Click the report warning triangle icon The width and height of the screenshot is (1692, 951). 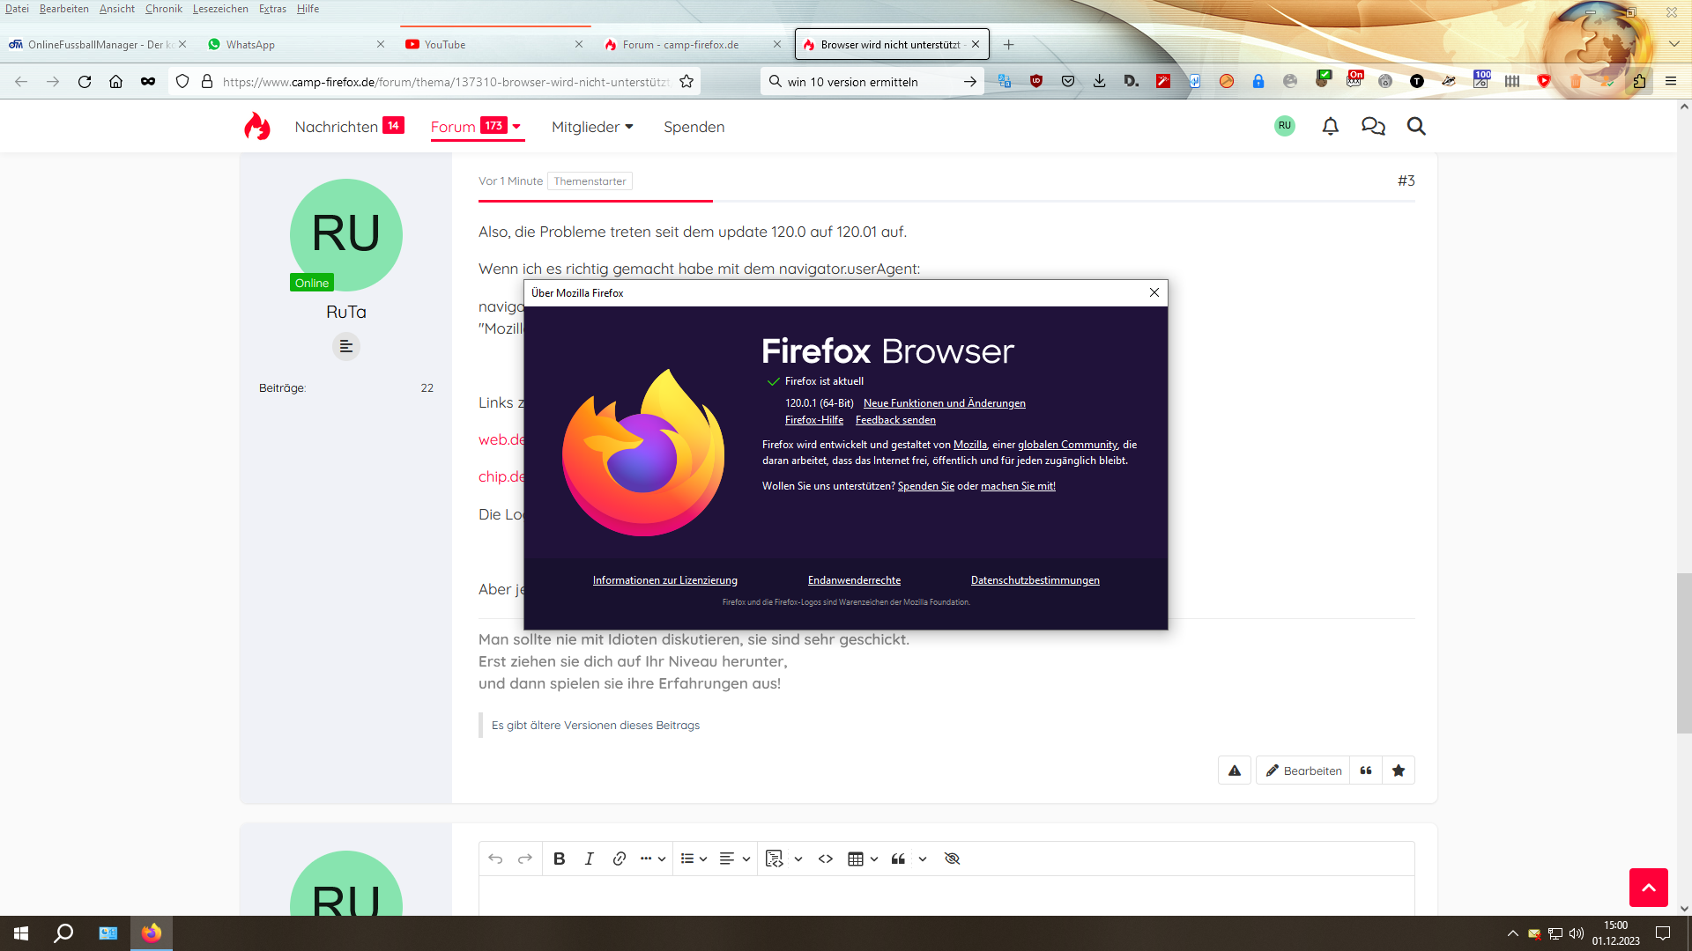click(x=1235, y=770)
